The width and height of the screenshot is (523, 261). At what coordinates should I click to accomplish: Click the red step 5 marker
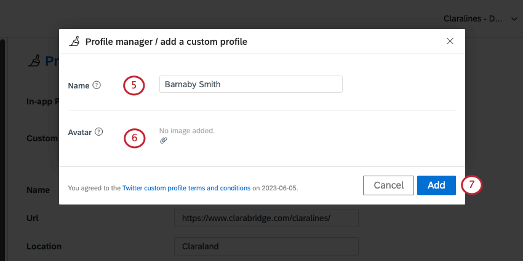(x=134, y=85)
